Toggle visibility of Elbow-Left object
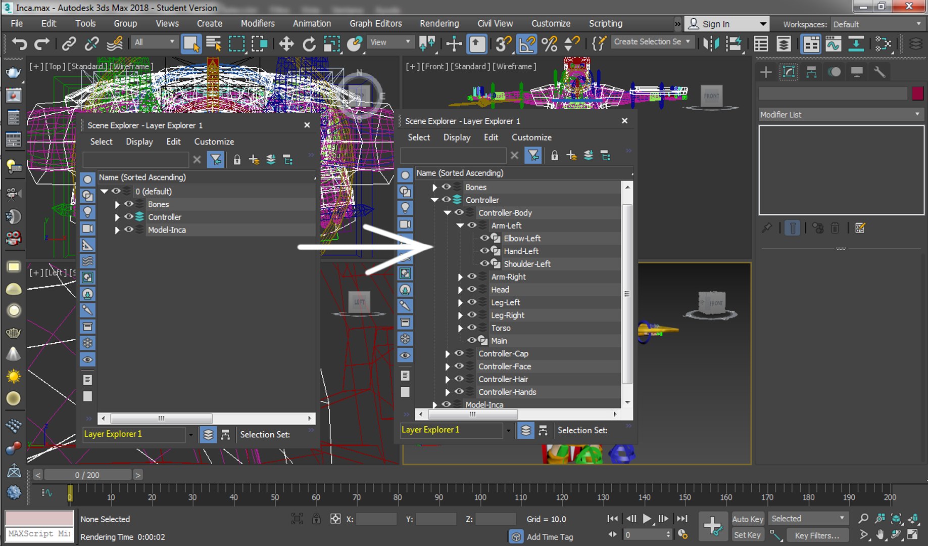This screenshot has width=928, height=546. click(x=484, y=238)
